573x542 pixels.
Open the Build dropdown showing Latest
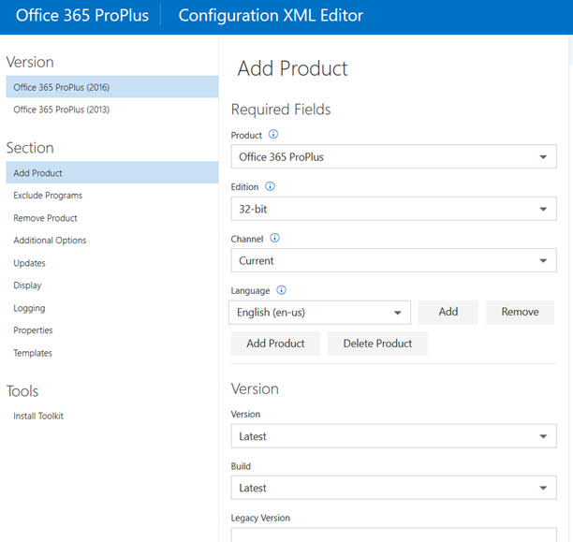(393, 488)
